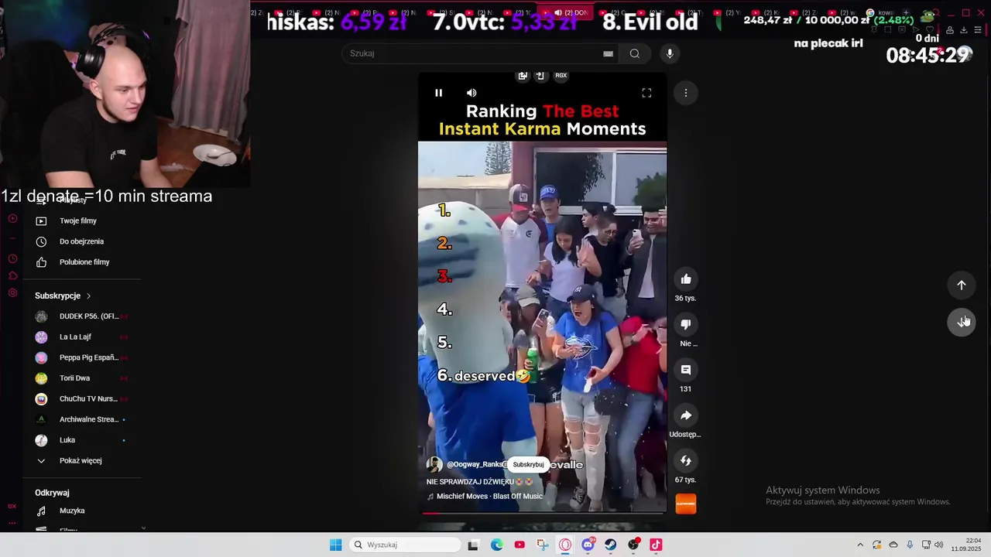Image resolution: width=991 pixels, height=557 pixels.
Task: Switch to Opera GX on taskbar
Action: coord(565,545)
